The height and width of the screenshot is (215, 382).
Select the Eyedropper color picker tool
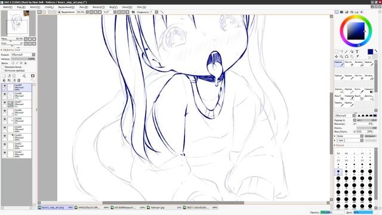coord(357,57)
